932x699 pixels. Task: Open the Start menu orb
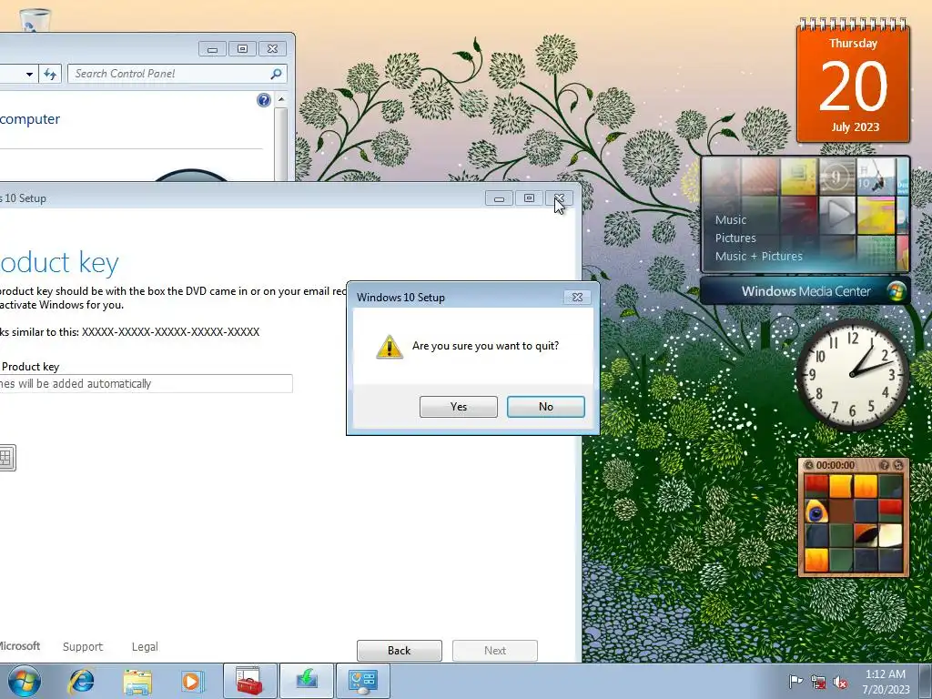25,681
